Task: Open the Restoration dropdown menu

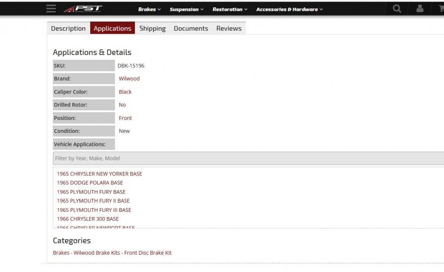Action: pyautogui.click(x=230, y=9)
